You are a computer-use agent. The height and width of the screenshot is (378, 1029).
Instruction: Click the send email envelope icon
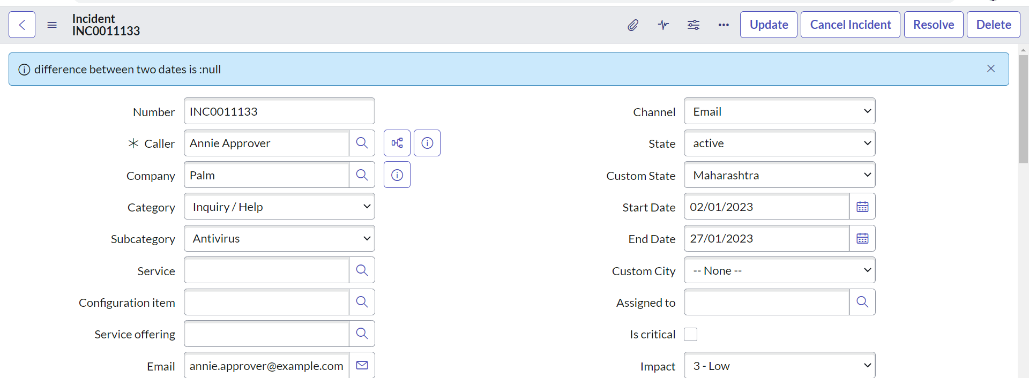362,365
